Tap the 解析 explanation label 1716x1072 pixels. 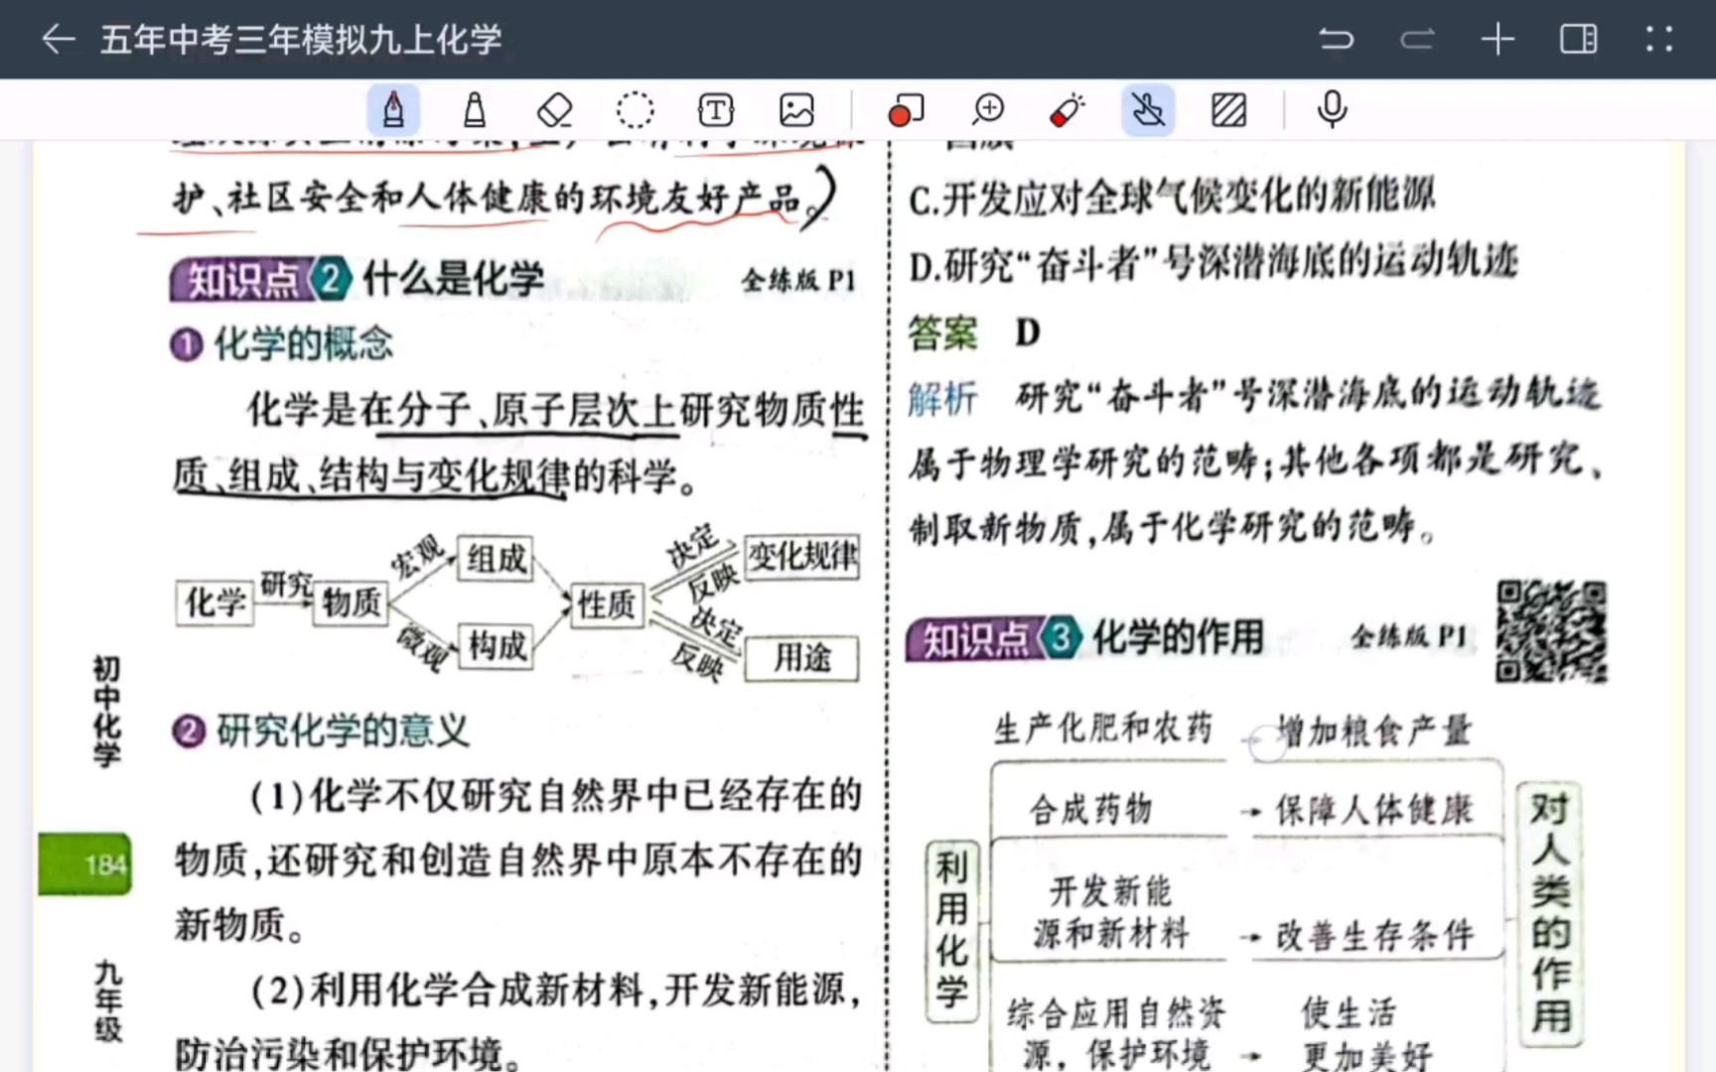tap(942, 399)
